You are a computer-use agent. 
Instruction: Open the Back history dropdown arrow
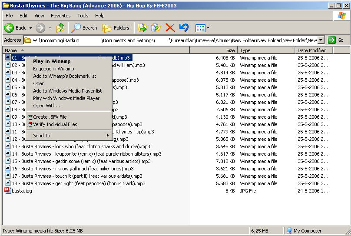coord(30,28)
